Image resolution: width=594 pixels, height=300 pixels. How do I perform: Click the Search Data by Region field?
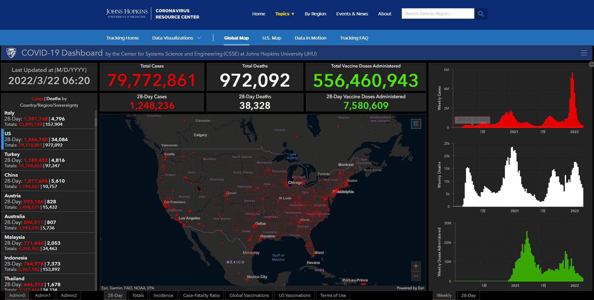(x=437, y=14)
